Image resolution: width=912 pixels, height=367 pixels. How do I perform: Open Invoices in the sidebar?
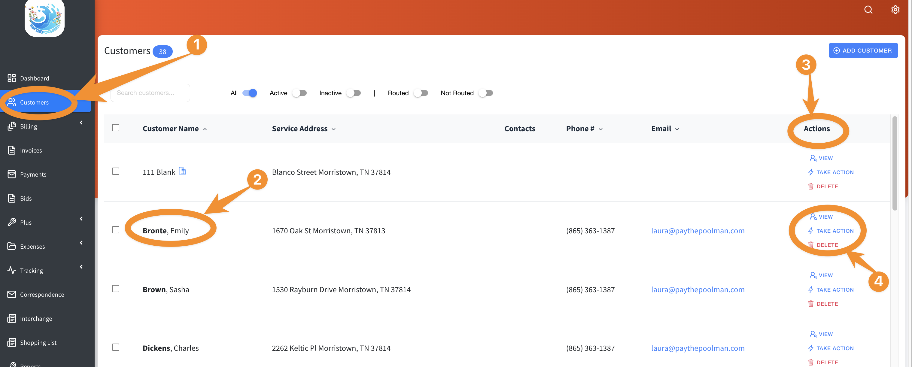[x=31, y=150]
